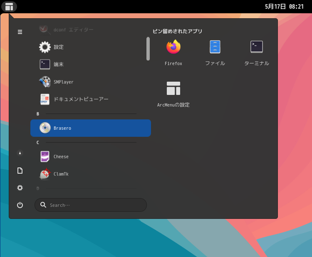Click the search magnifier icon
Viewport: 312px width, 257px height.
click(x=43, y=205)
